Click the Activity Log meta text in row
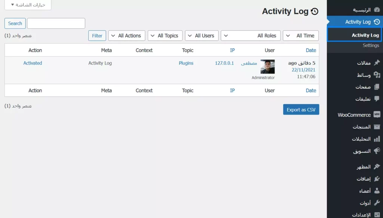Viewport: 383px width, 218px height. pos(100,63)
